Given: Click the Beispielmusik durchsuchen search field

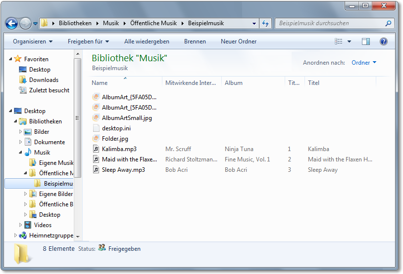Looking at the screenshot, I should tap(329, 23).
